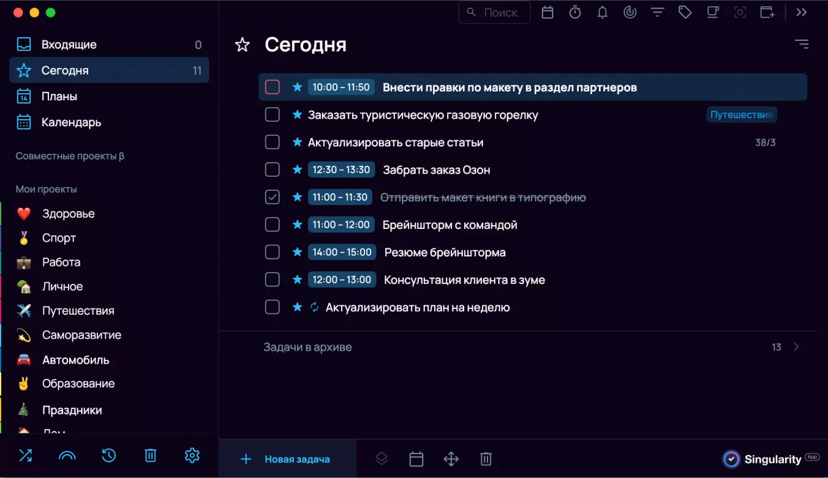The width and height of the screenshot is (828, 478).
Task: Click the 14:00 – 15:00 time badge
Action: 342,252
